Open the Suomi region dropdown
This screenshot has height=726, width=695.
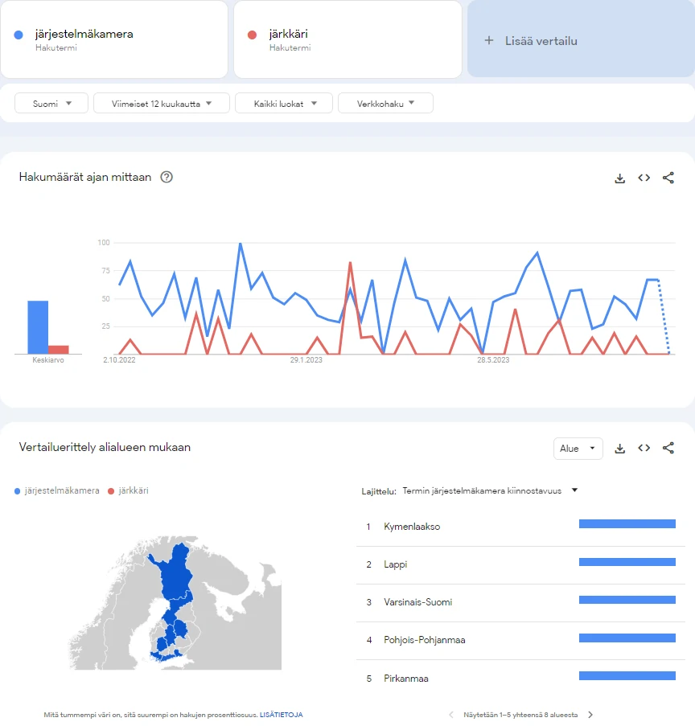(x=51, y=103)
